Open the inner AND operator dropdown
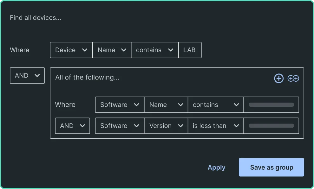This screenshot has width=314, height=189. [x=73, y=126]
